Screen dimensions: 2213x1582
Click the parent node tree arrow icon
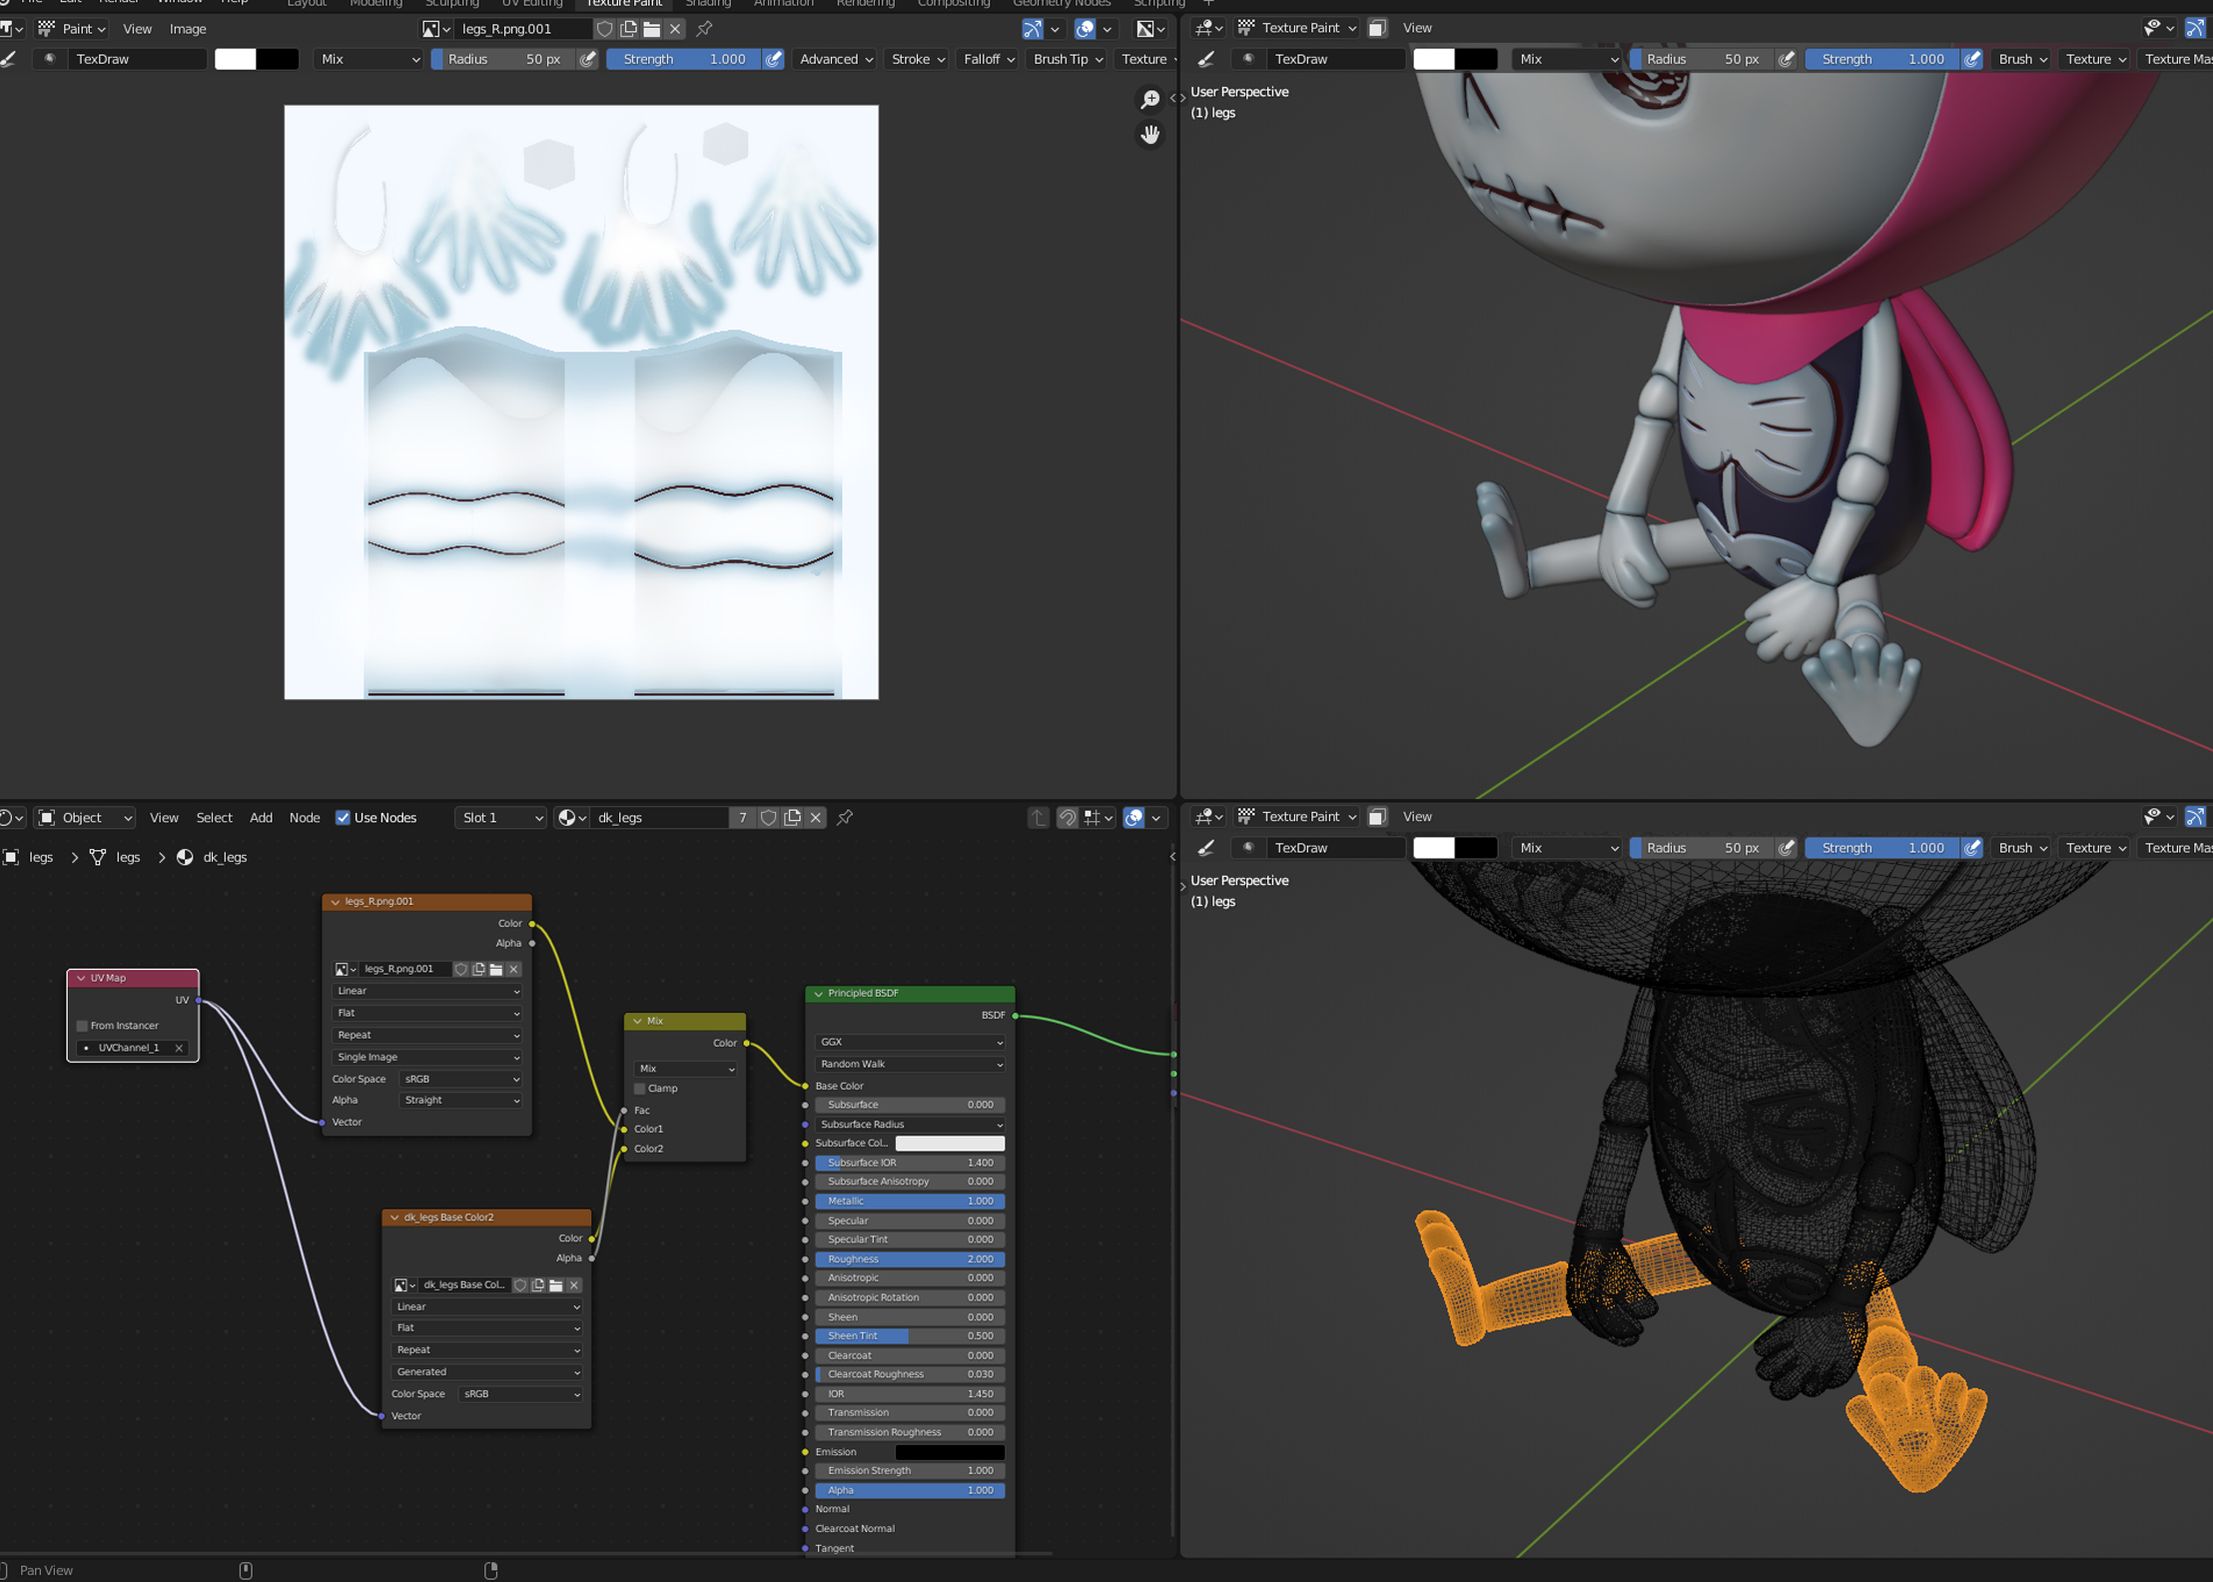coord(1039,817)
